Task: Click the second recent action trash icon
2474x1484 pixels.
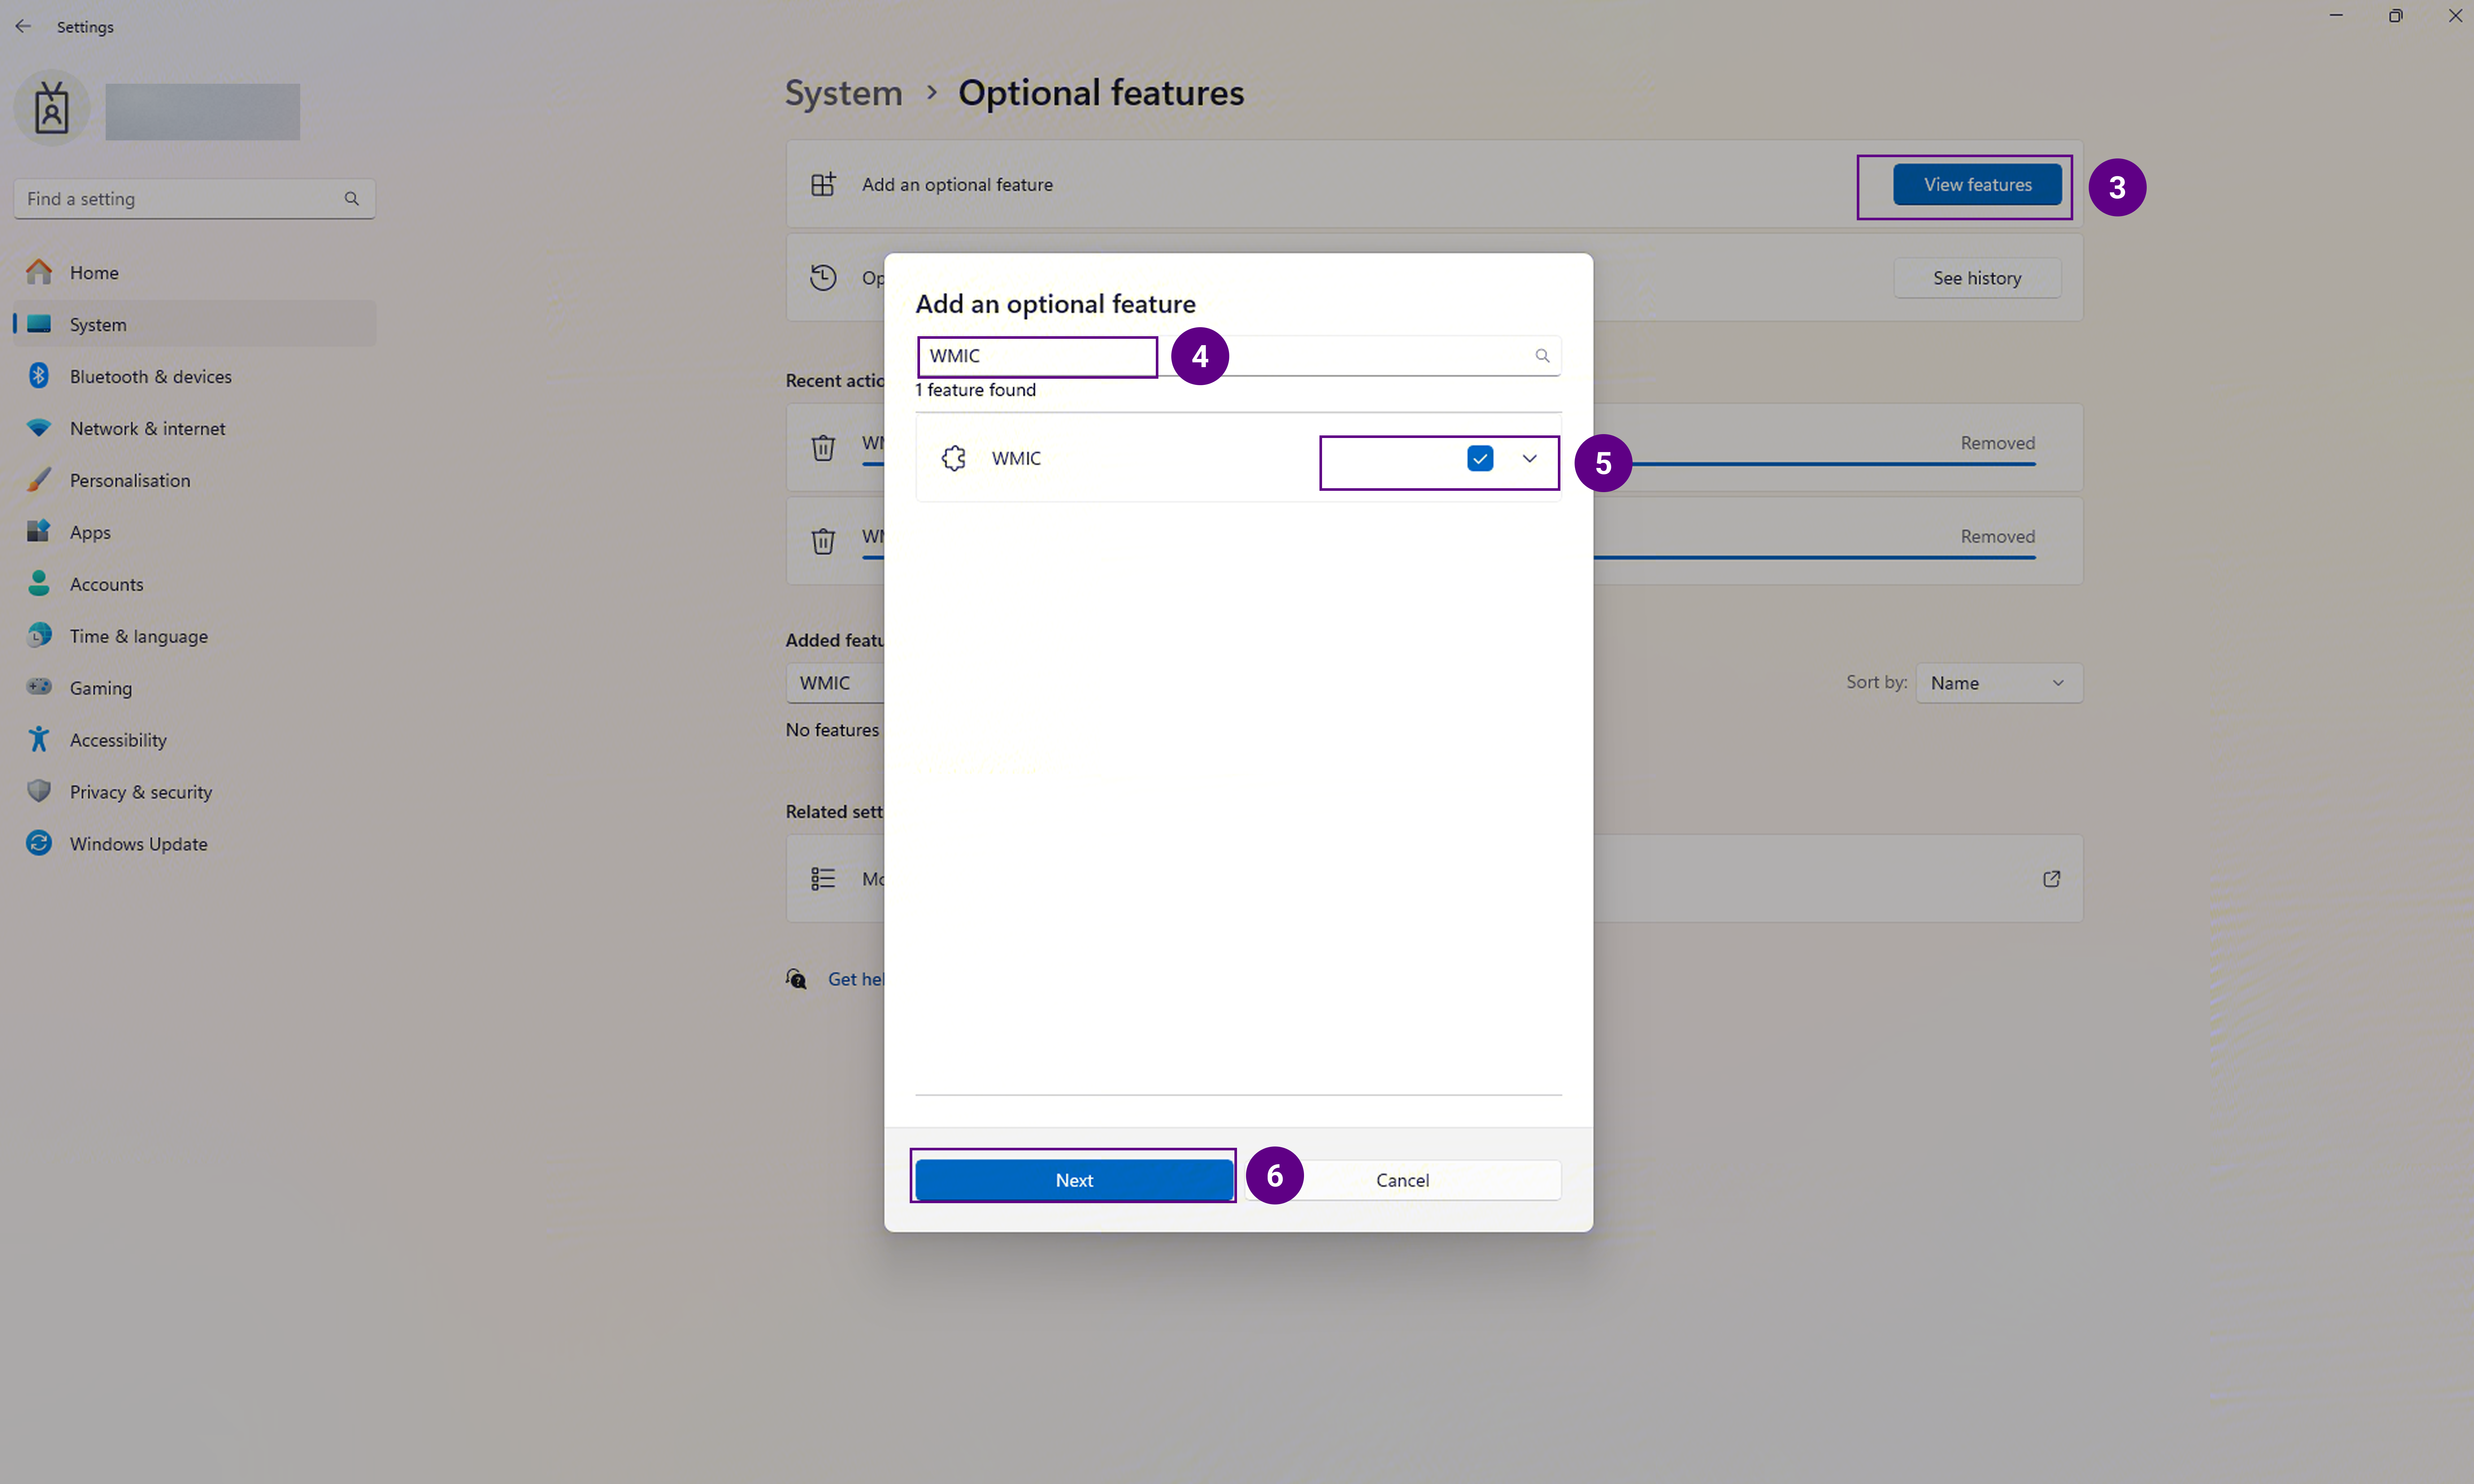Action: (x=823, y=541)
